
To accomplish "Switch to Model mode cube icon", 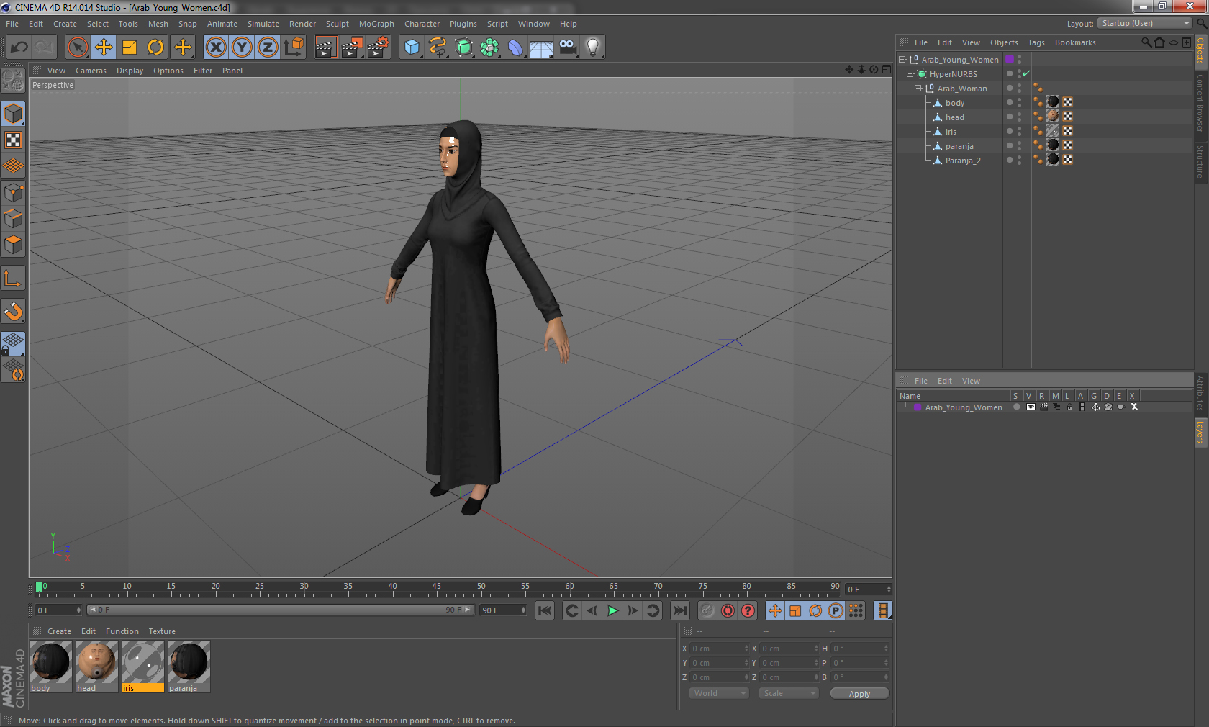I will (x=13, y=114).
